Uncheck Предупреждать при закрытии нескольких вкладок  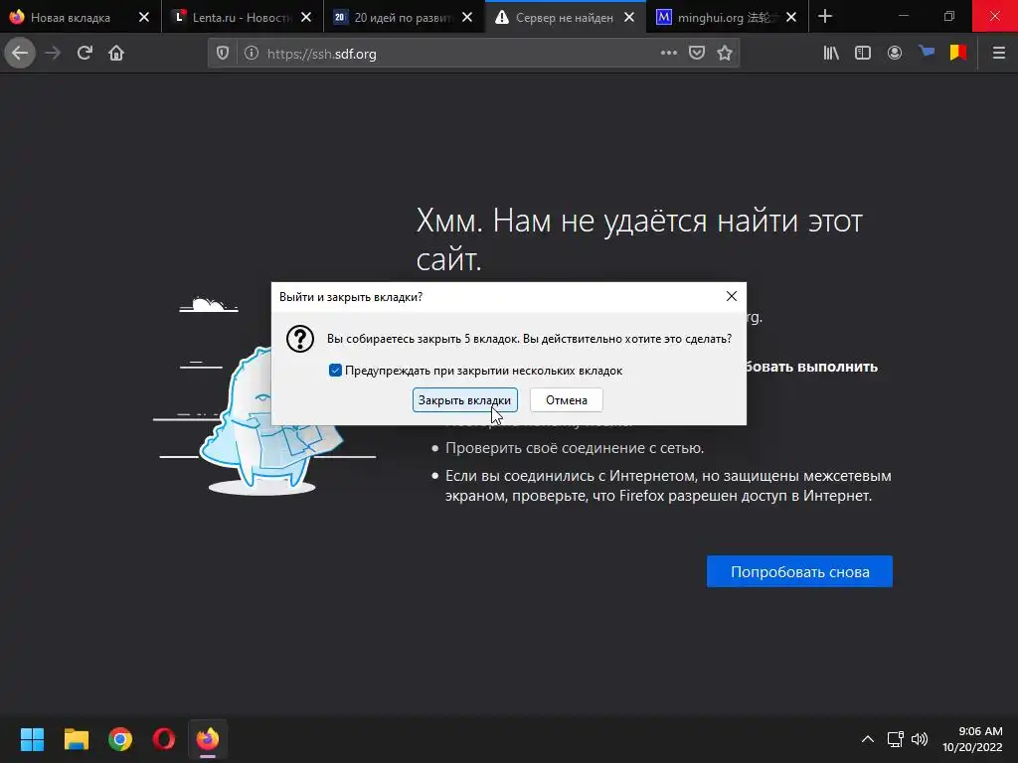coord(335,371)
